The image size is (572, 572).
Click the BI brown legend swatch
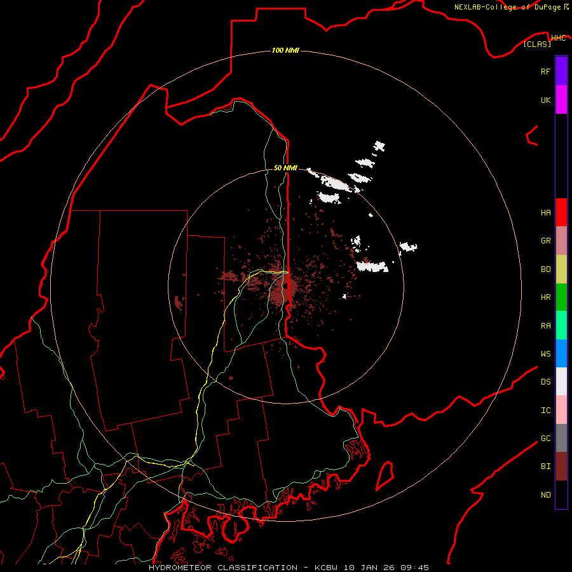[x=561, y=466]
